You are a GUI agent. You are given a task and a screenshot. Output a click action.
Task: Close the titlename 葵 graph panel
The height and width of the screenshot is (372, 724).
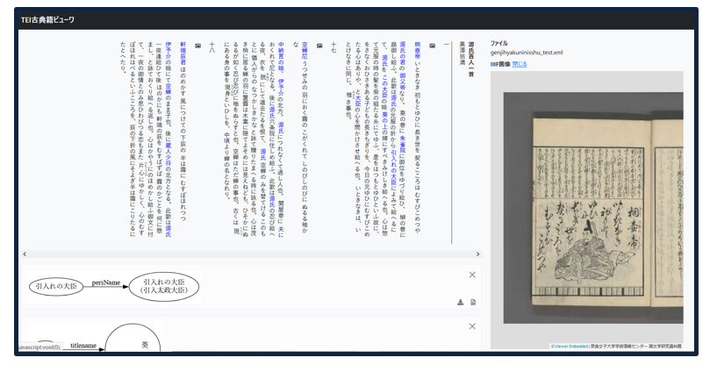pyautogui.click(x=472, y=326)
